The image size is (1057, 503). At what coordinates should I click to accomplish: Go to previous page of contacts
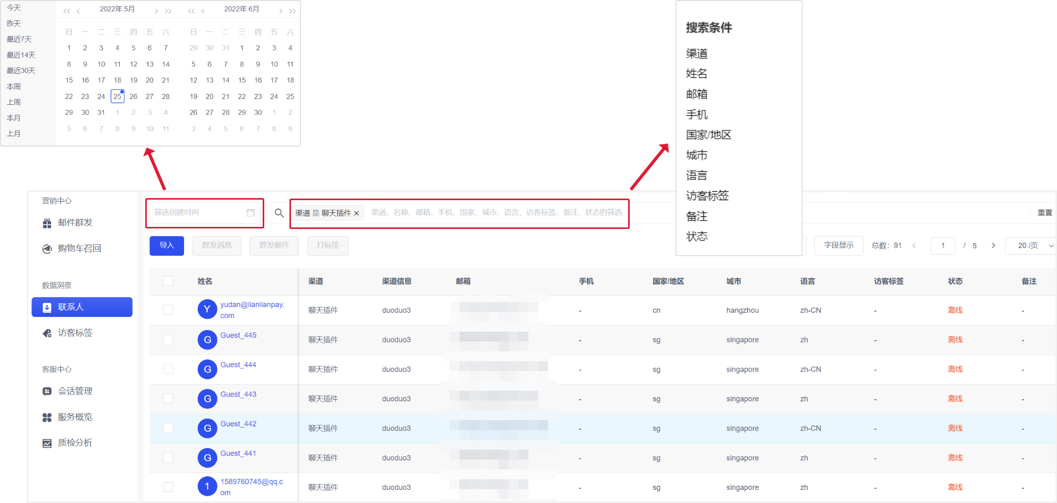(914, 246)
